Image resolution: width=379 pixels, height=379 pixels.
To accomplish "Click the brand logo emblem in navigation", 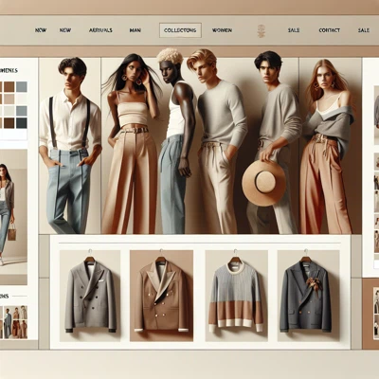I will point(261,31).
